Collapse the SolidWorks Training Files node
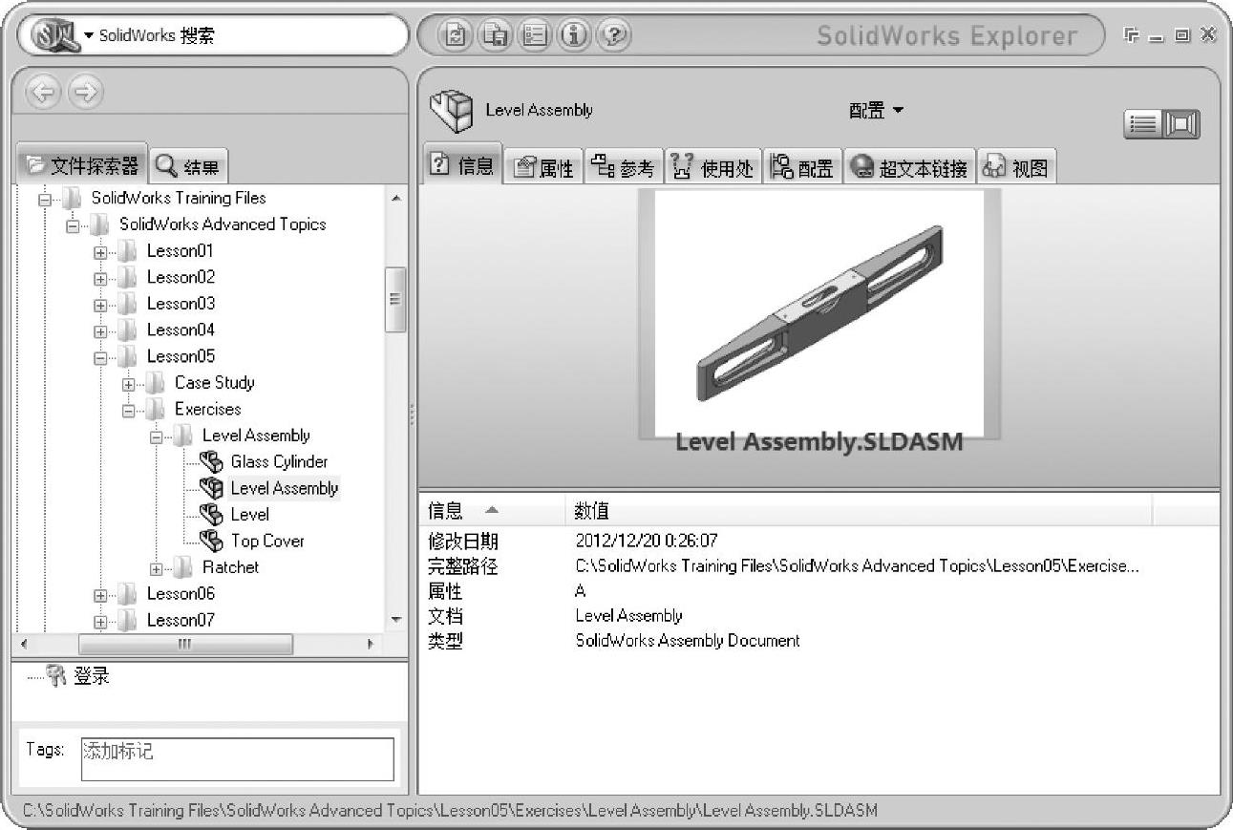Viewport: 1233px width, 830px height. (x=44, y=200)
